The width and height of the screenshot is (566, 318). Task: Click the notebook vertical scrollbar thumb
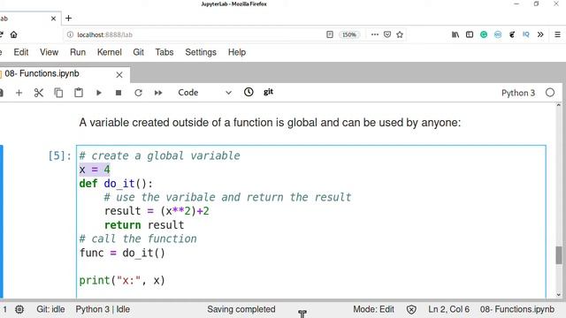(558, 255)
